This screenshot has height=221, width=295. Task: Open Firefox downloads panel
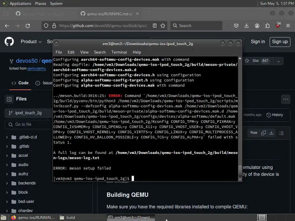tap(247, 26)
